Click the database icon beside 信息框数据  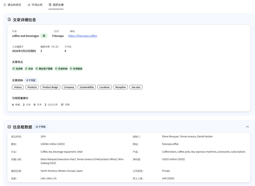[x=9, y=127]
